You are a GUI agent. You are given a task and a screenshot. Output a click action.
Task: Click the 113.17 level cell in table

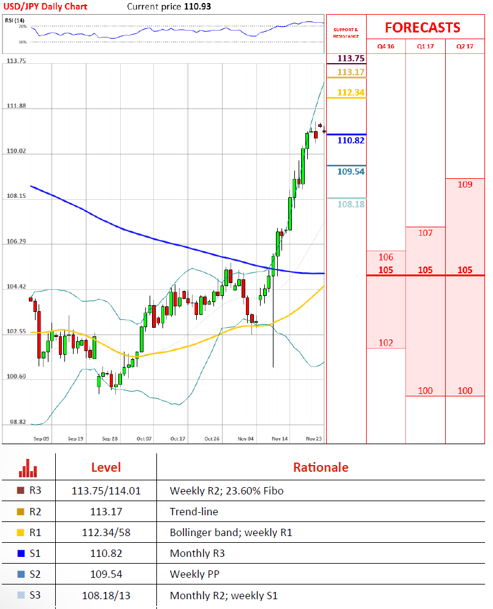[x=106, y=512]
